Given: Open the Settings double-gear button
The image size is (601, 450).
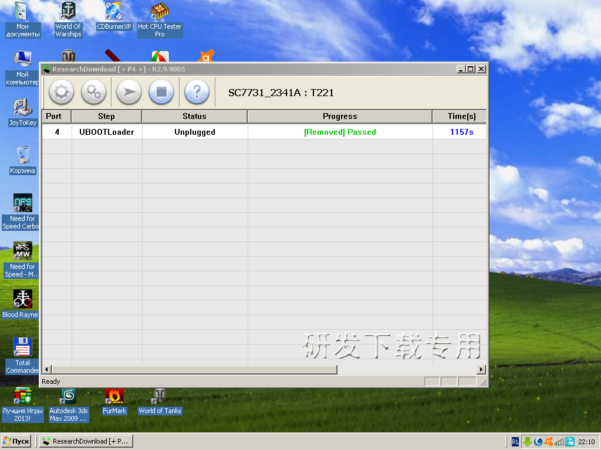Looking at the screenshot, I should 93,92.
